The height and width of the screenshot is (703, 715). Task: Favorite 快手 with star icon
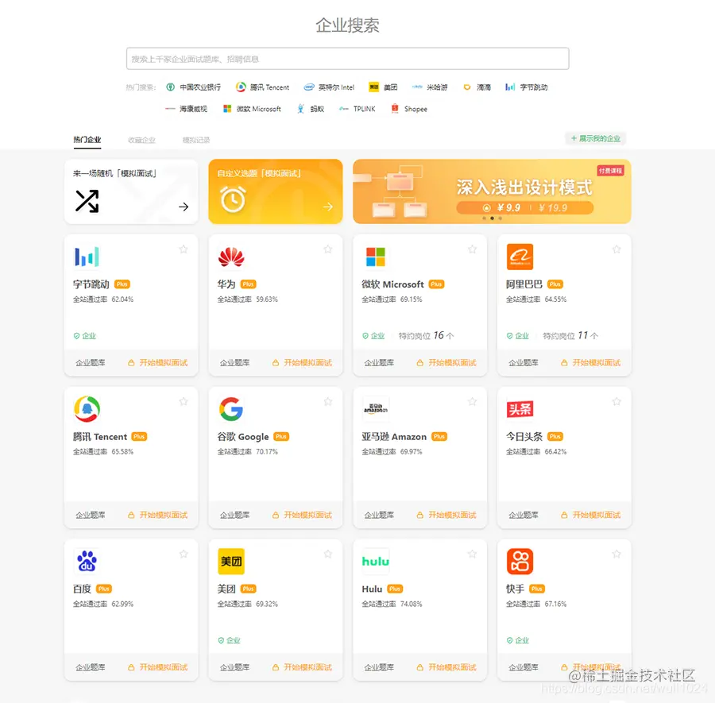[616, 554]
